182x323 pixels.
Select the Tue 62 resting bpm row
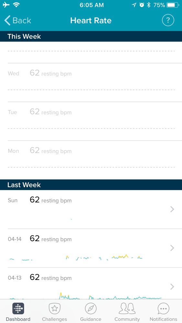tap(91, 121)
